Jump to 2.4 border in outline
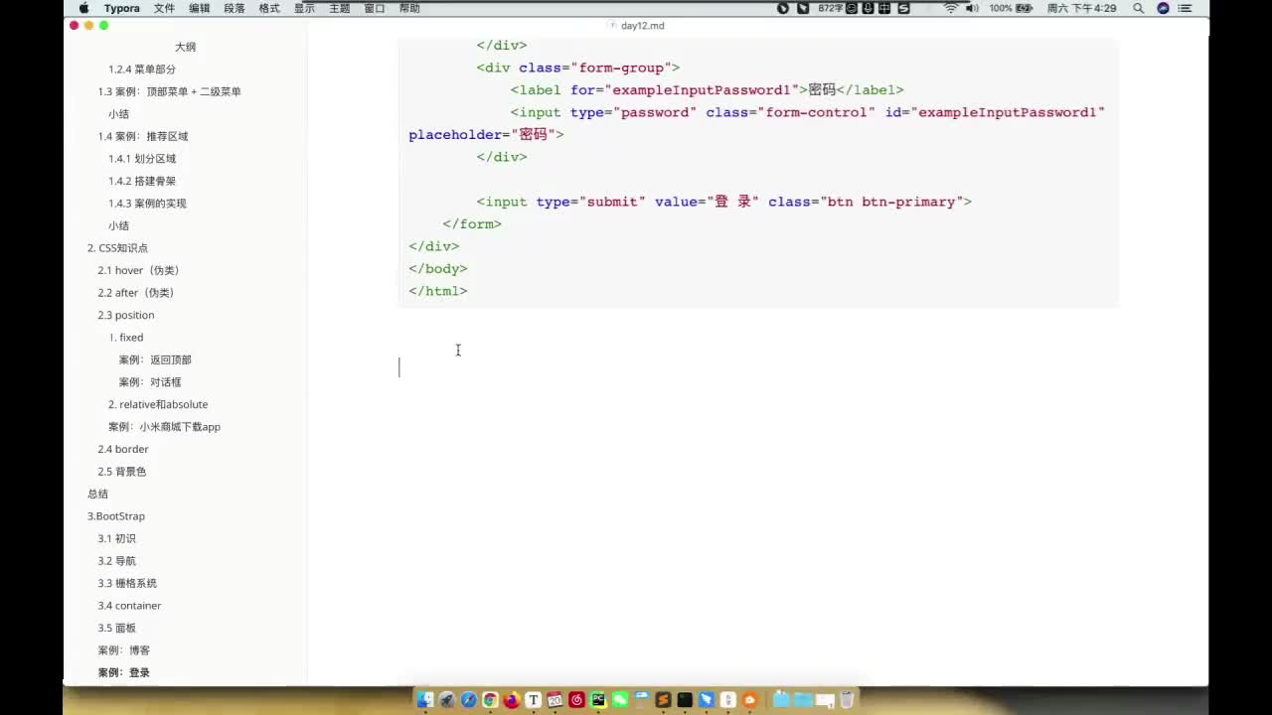1272x715 pixels. click(x=123, y=449)
